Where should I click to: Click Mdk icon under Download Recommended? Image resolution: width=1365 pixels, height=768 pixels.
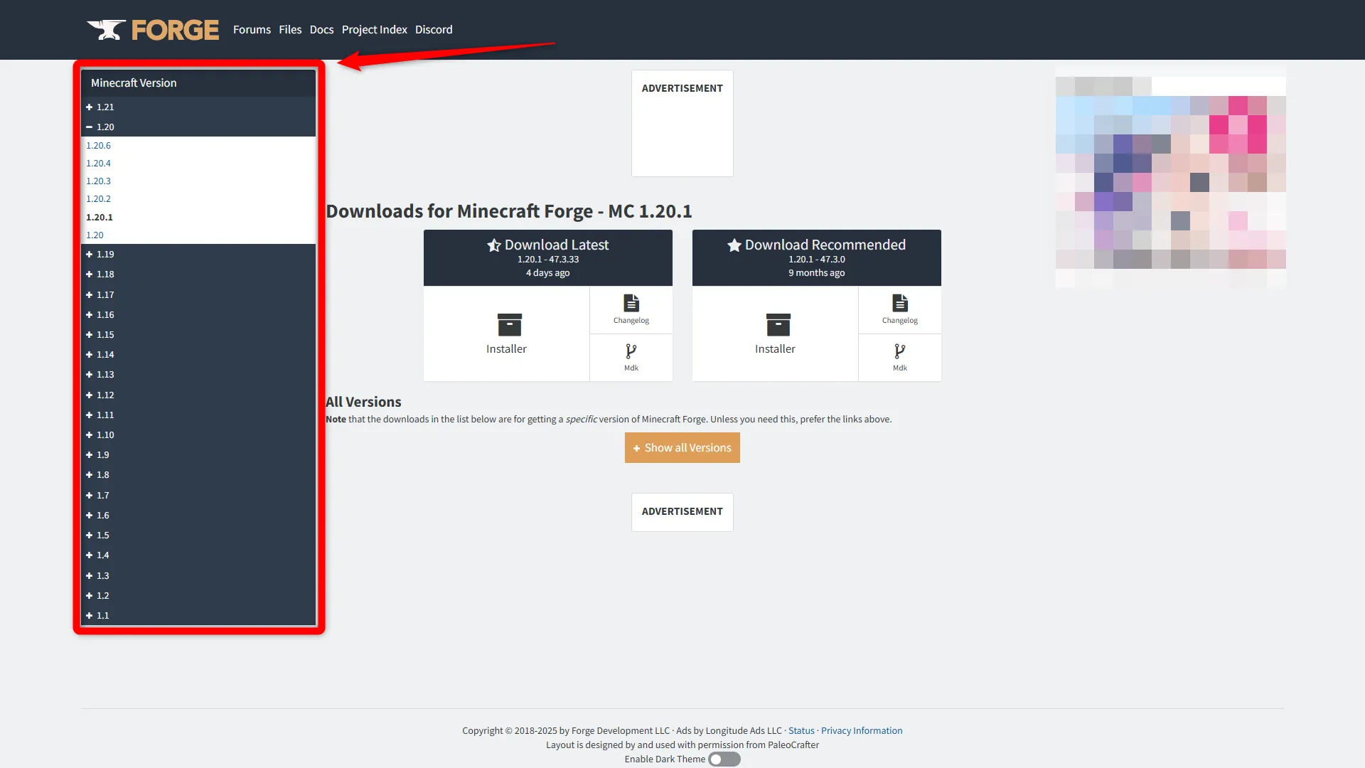(899, 357)
